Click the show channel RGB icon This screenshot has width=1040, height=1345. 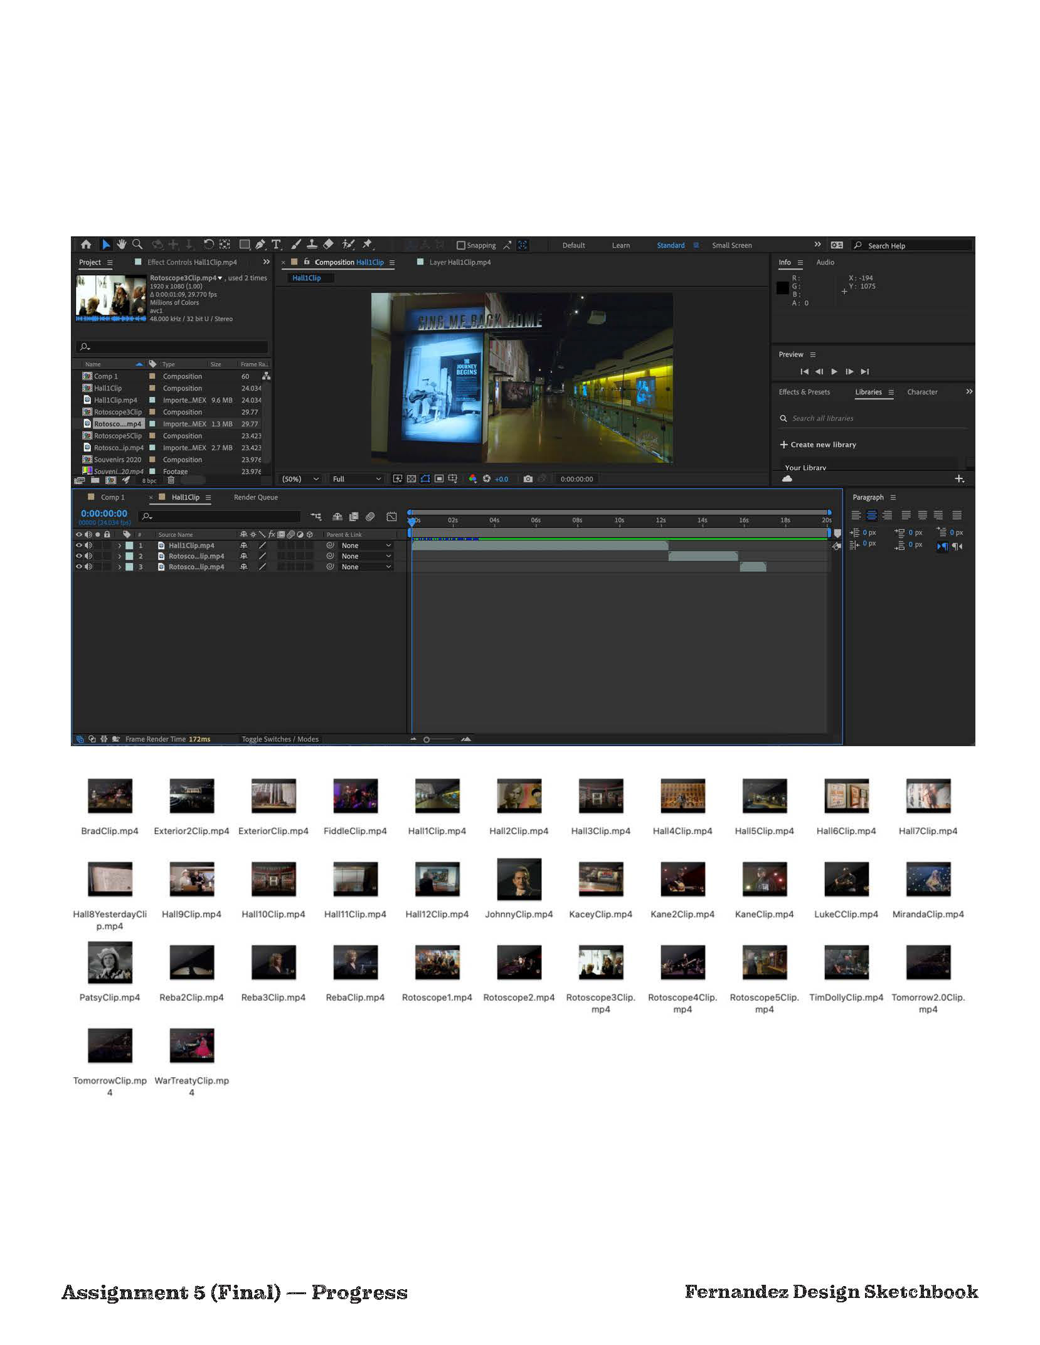pos(472,479)
